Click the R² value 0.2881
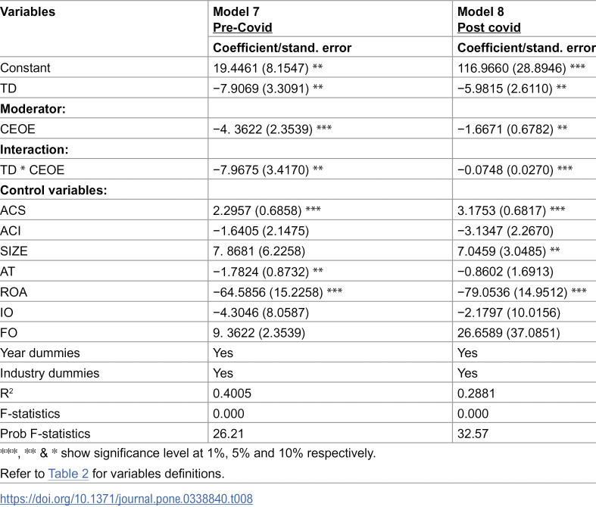This screenshot has height=507, width=596. (x=476, y=393)
